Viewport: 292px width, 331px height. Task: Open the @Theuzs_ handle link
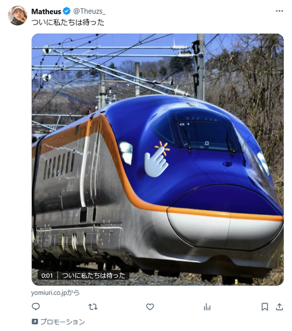[x=89, y=11]
